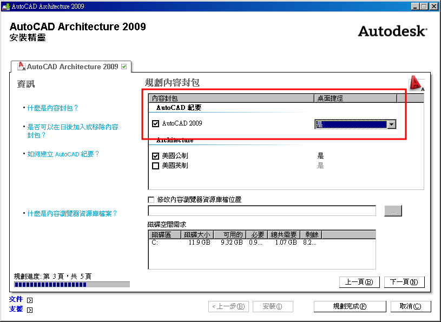Screen dimensions: 441x322
Task: Uncheck the AutoCAD 2009 checkbox
Action: click(155, 123)
